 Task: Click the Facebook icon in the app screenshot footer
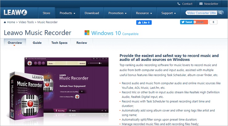[102, 111]
